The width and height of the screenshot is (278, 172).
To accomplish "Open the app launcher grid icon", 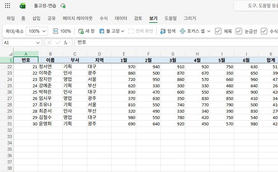I will [x=7, y=6].
